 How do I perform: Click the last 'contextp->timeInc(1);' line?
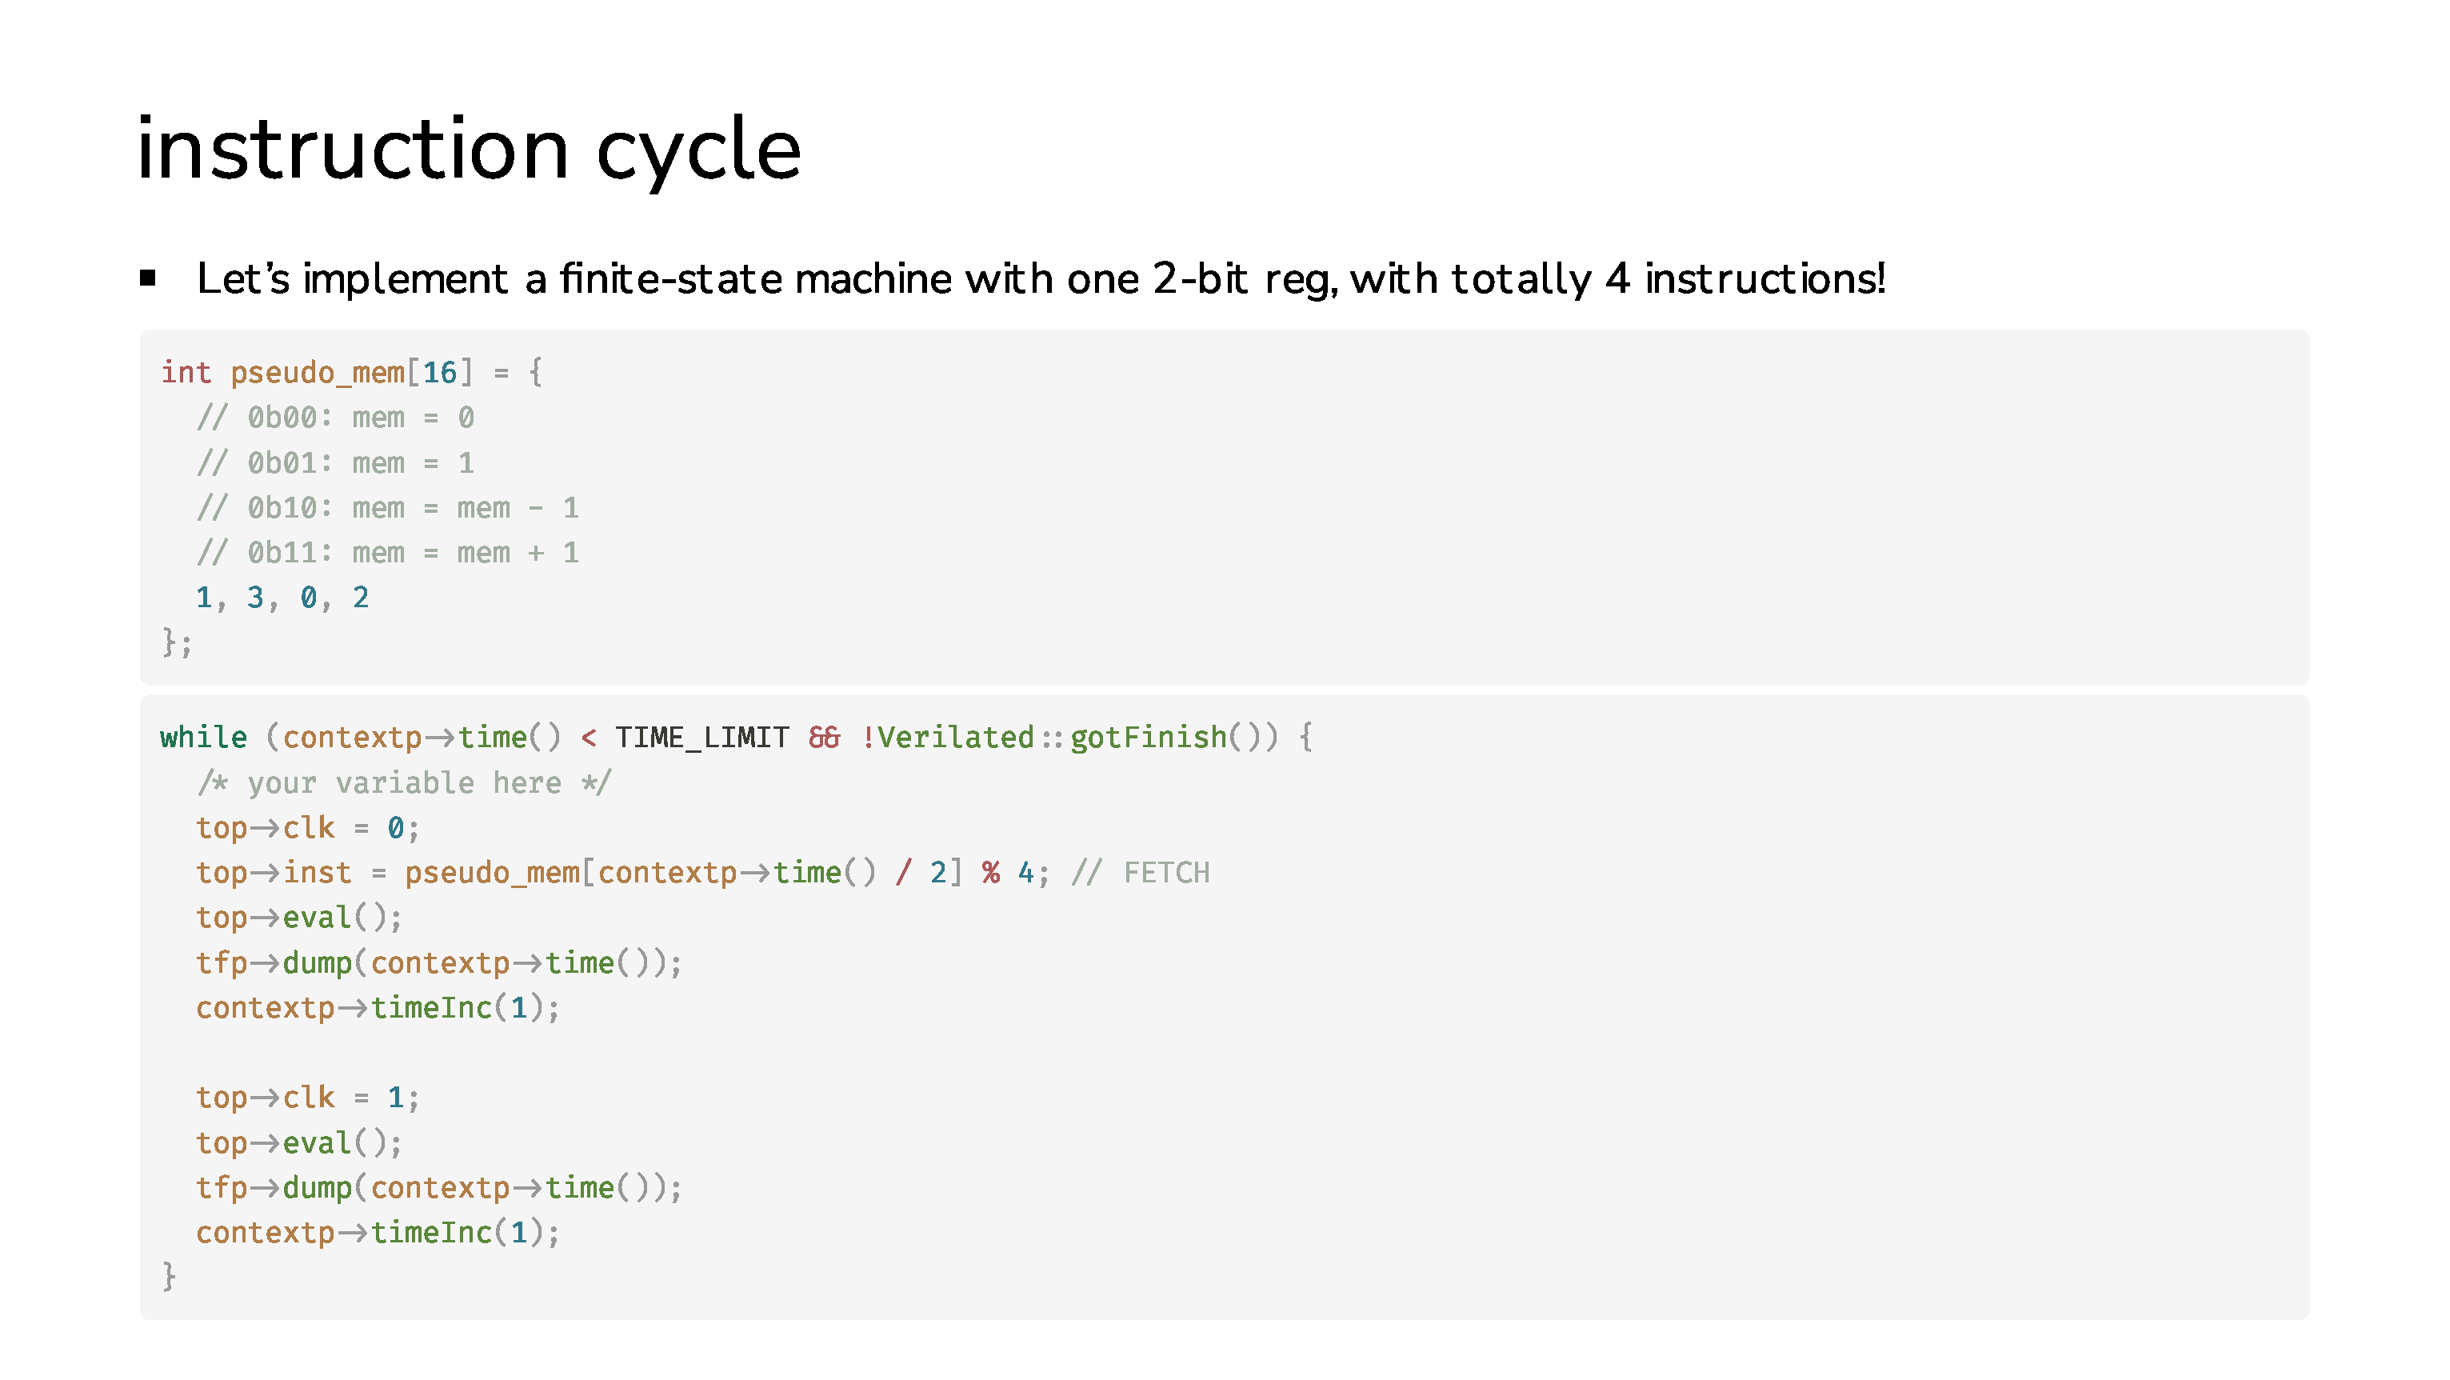click(x=378, y=1233)
